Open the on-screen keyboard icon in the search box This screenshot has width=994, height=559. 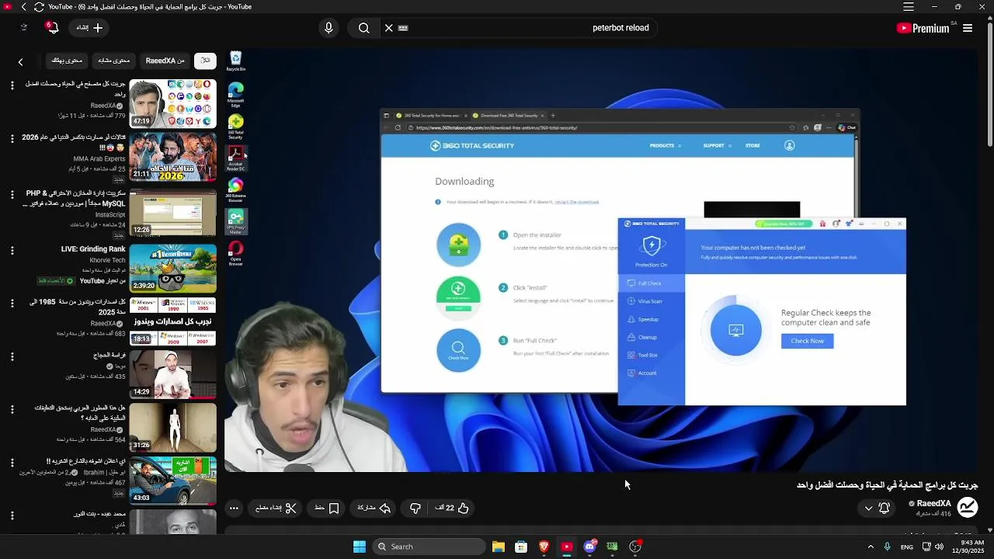tap(403, 28)
